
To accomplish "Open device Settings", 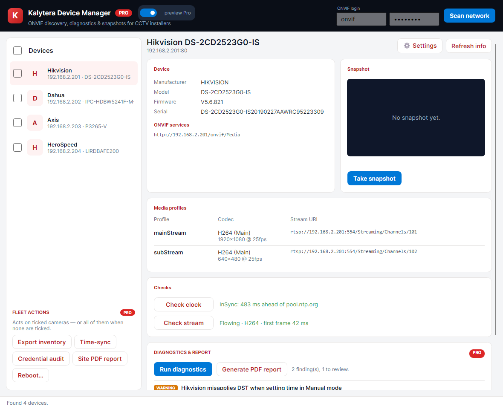I will (420, 46).
